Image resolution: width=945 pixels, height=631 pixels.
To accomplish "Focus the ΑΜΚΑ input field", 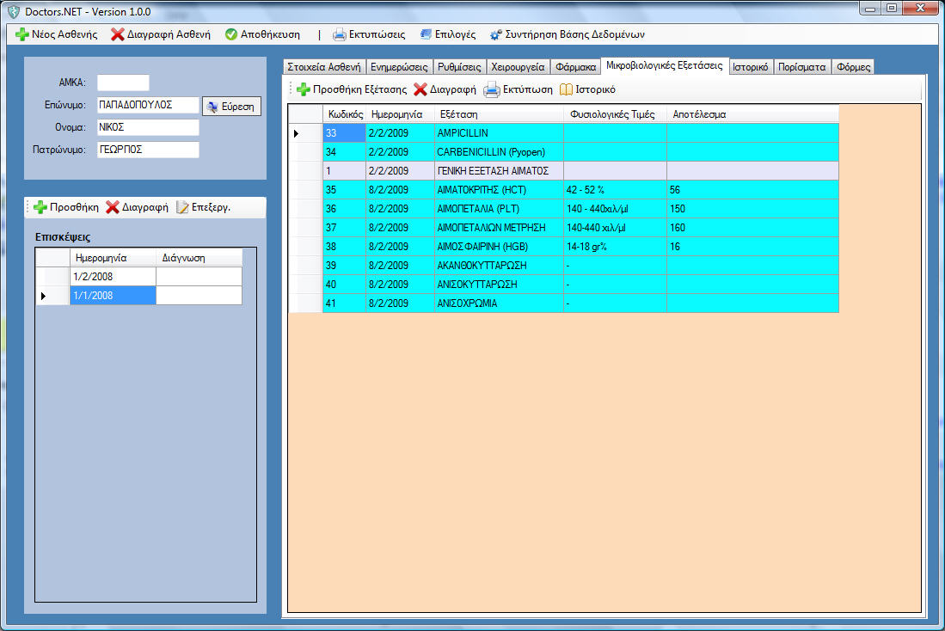I will (x=123, y=83).
